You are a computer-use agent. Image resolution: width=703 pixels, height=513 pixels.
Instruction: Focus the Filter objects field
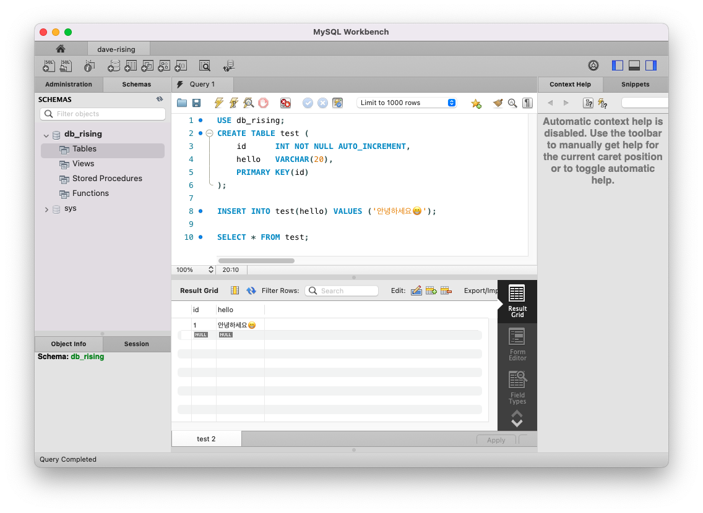103,114
